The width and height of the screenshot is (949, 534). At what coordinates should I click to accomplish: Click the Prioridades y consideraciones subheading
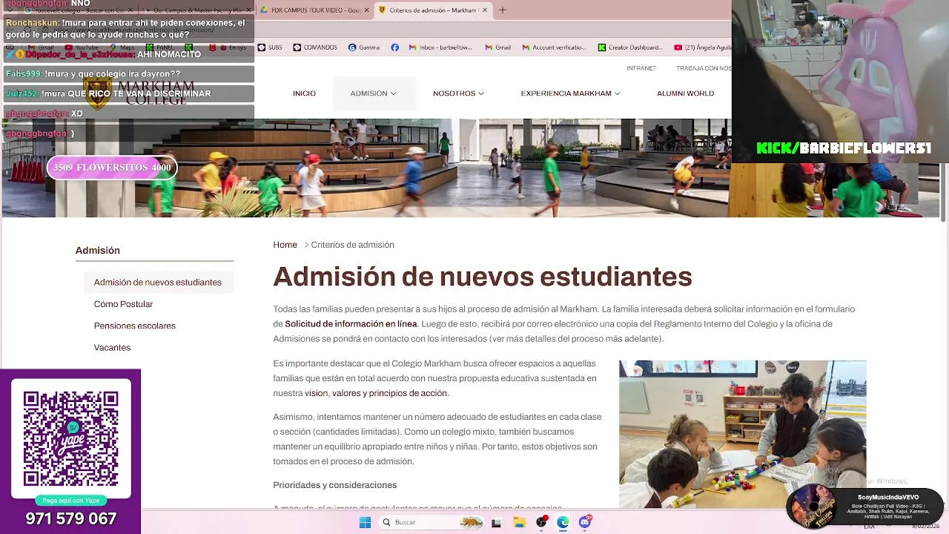334,485
